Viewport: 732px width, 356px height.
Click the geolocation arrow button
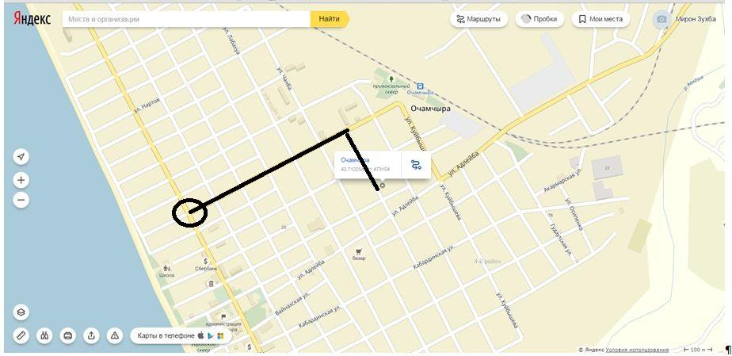pos(21,157)
